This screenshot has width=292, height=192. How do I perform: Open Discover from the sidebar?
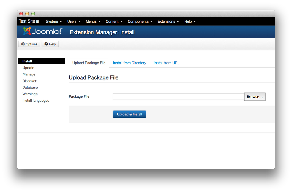[x=29, y=81]
